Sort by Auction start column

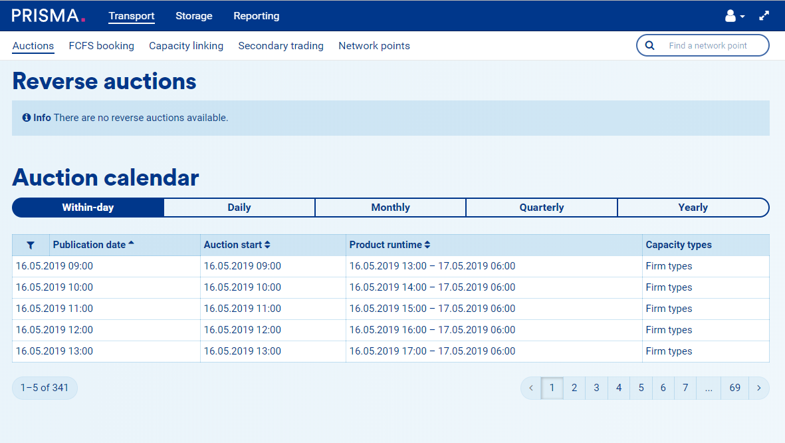[237, 245]
